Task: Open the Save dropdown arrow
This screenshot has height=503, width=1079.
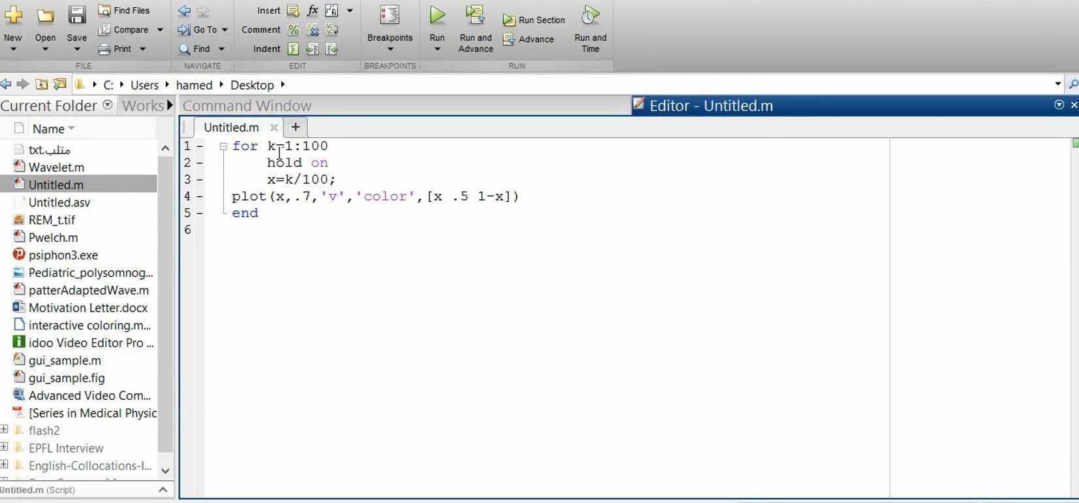Action: pyautogui.click(x=77, y=49)
